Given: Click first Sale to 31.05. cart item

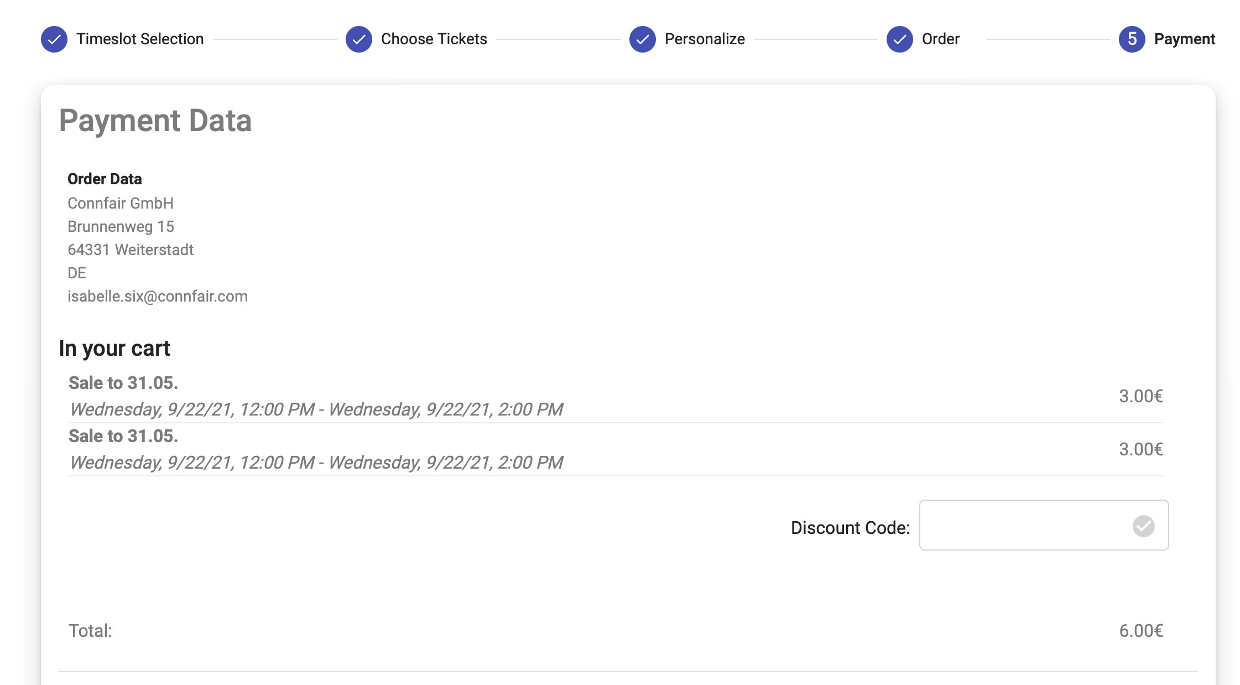Looking at the screenshot, I should (x=123, y=383).
